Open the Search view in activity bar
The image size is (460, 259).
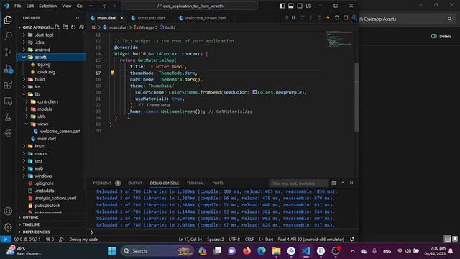pyautogui.click(x=8, y=36)
